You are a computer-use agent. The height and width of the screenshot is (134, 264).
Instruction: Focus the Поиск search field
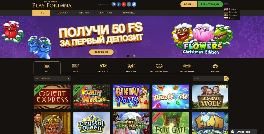coord(208,78)
